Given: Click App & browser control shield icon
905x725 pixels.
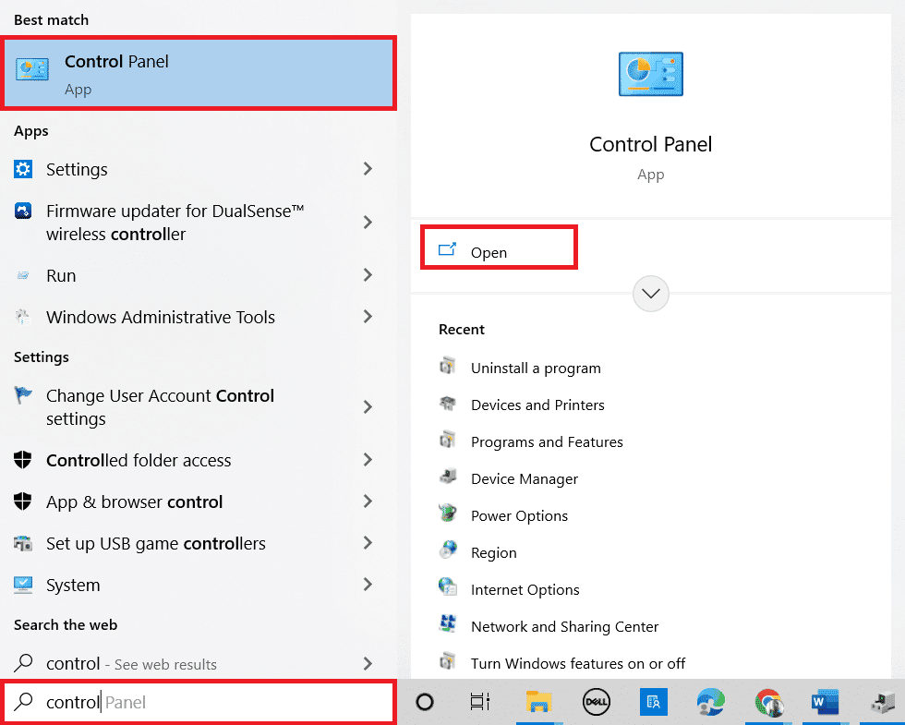Looking at the screenshot, I should tap(23, 501).
